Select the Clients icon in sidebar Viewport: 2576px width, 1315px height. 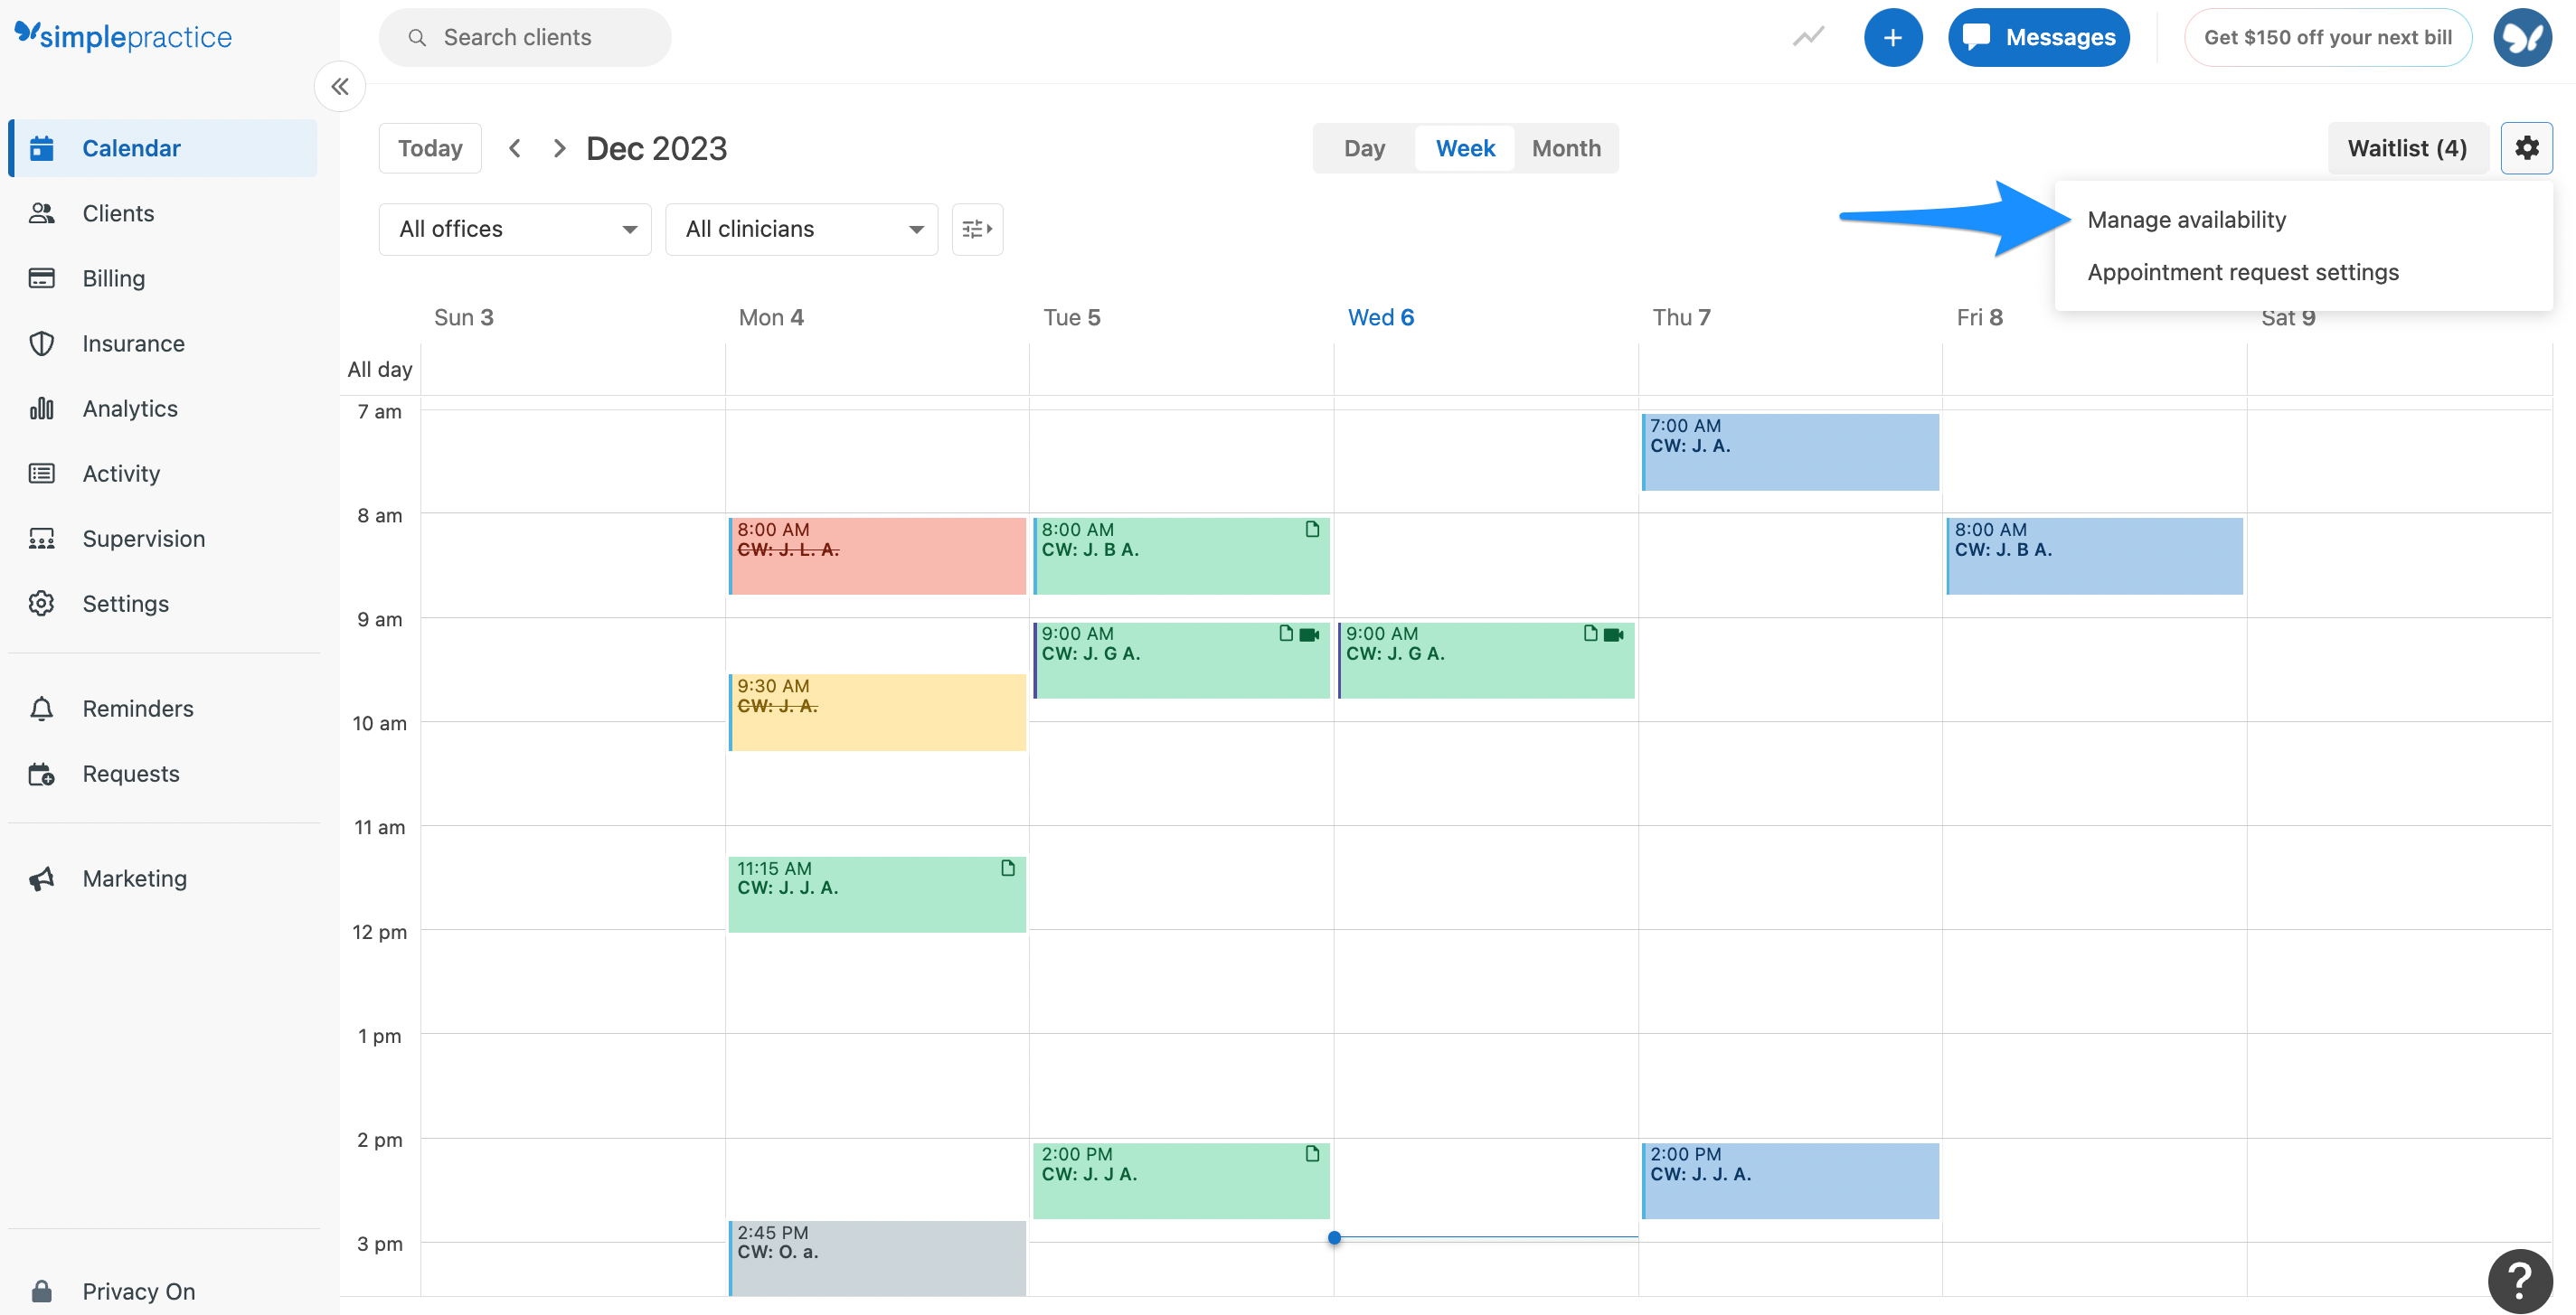(118, 212)
